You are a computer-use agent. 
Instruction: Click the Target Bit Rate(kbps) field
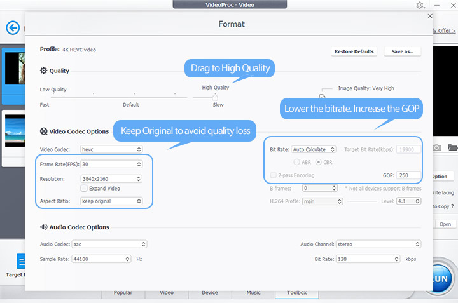(x=408, y=149)
